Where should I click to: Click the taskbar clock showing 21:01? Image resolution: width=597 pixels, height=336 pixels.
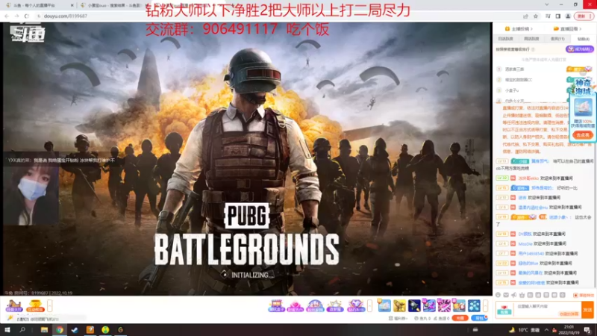569,330
